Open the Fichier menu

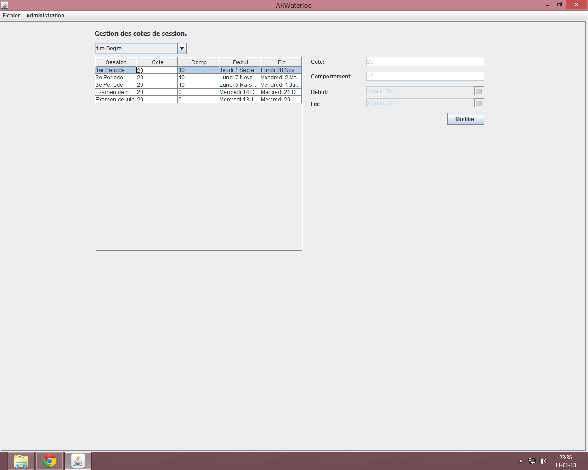tap(11, 16)
